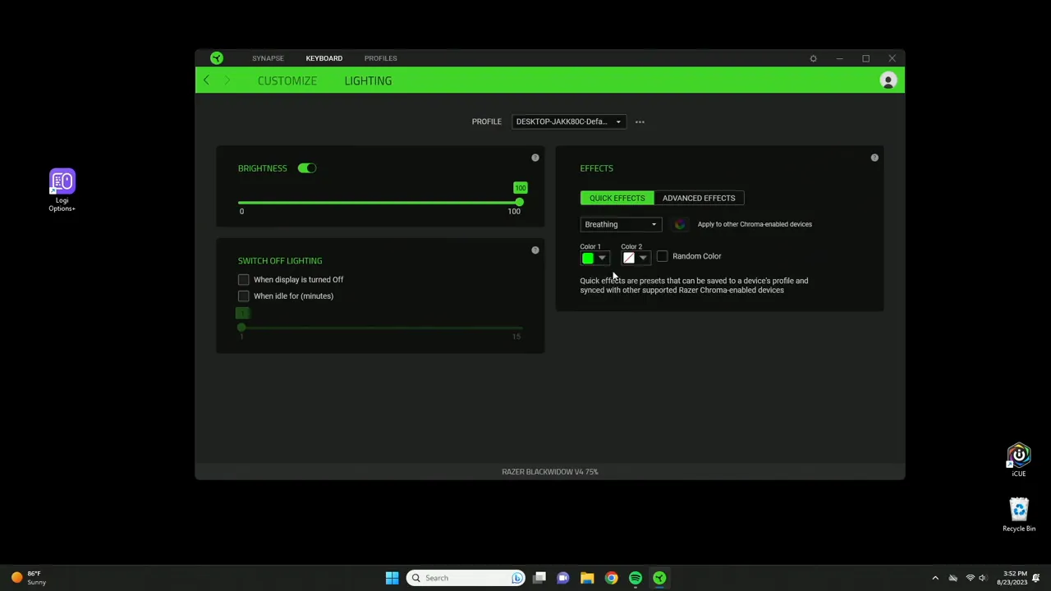Viewport: 1051px width, 591px height.
Task: Open iCUE desktop shortcut
Action: [x=1019, y=460]
